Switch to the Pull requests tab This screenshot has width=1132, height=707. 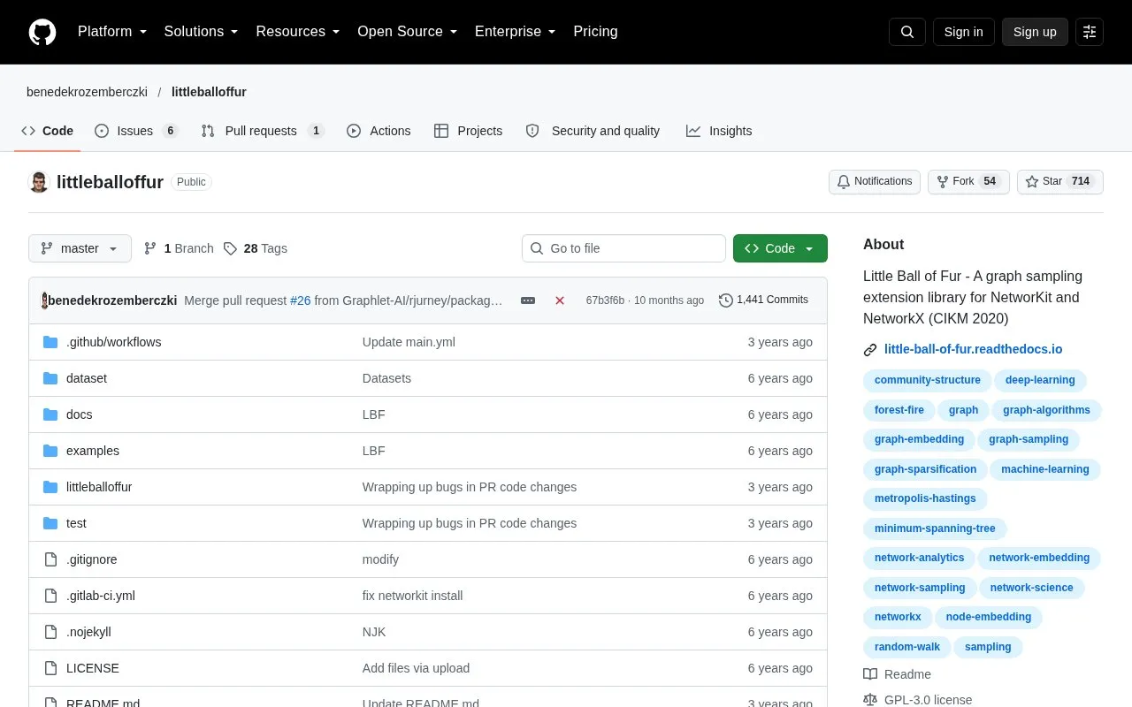click(263, 131)
